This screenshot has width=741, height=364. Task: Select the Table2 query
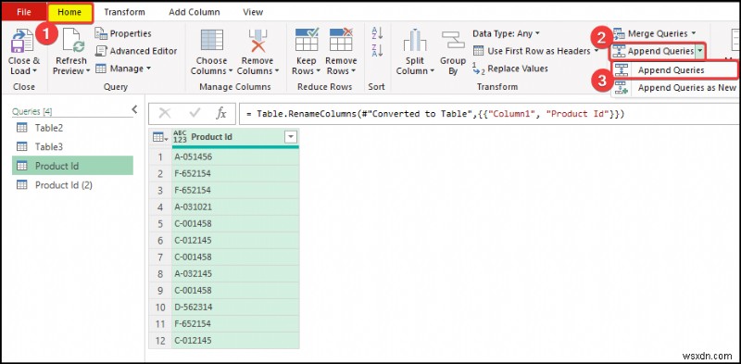coord(72,128)
